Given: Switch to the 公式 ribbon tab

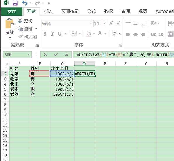Looking at the screenshot, I should point(91,11).
